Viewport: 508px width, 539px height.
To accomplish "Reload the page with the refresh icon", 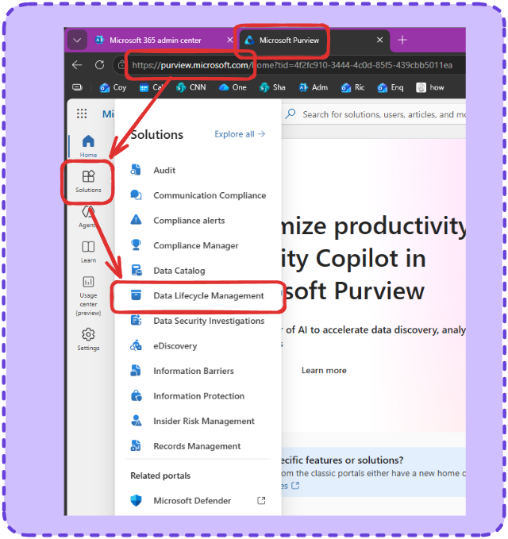I will point(101,65).
